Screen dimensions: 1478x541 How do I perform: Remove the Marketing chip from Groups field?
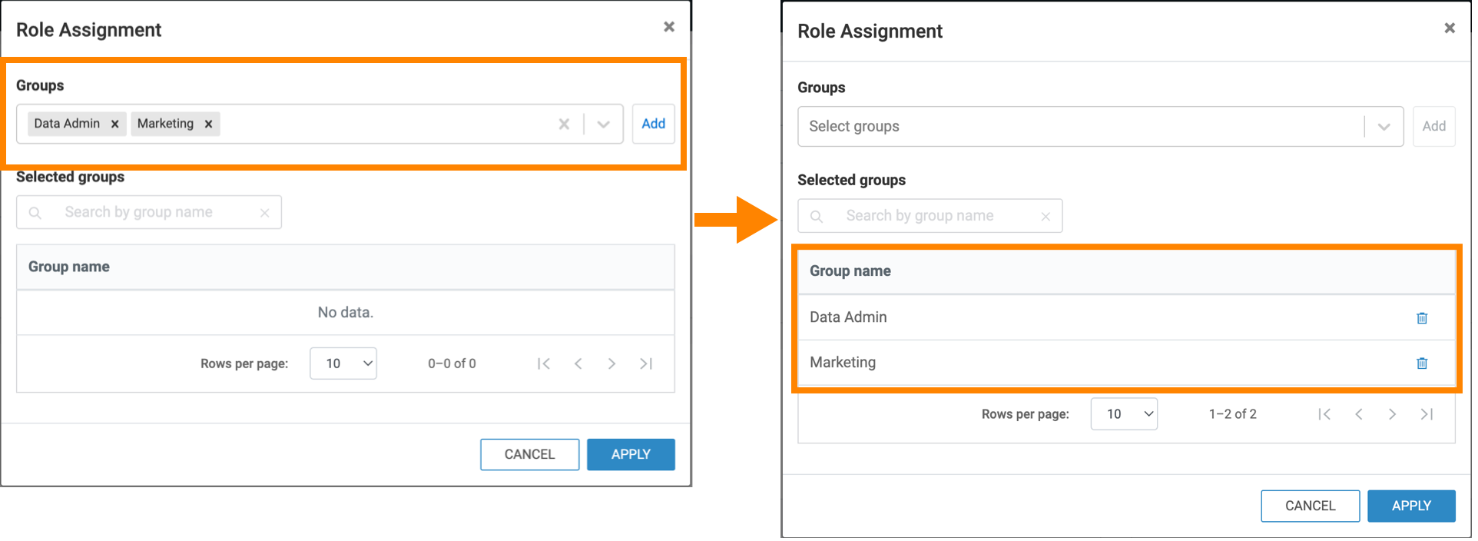tap(208, 124)
